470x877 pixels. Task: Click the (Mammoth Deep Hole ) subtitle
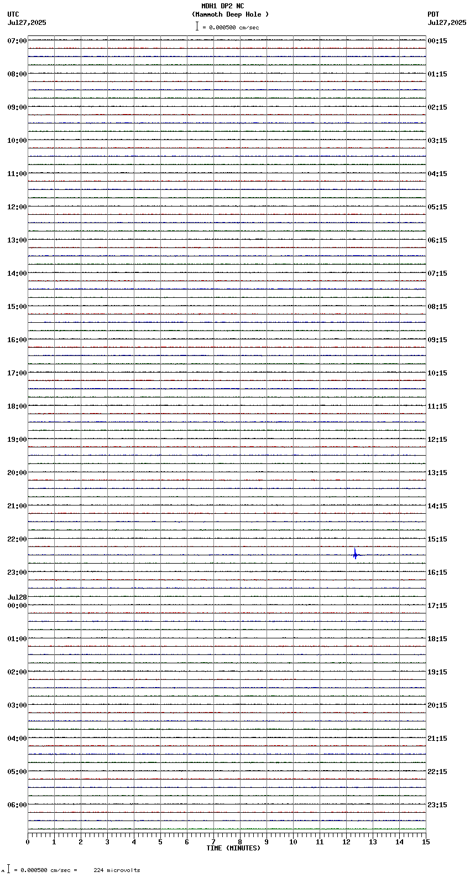(230, 14)
